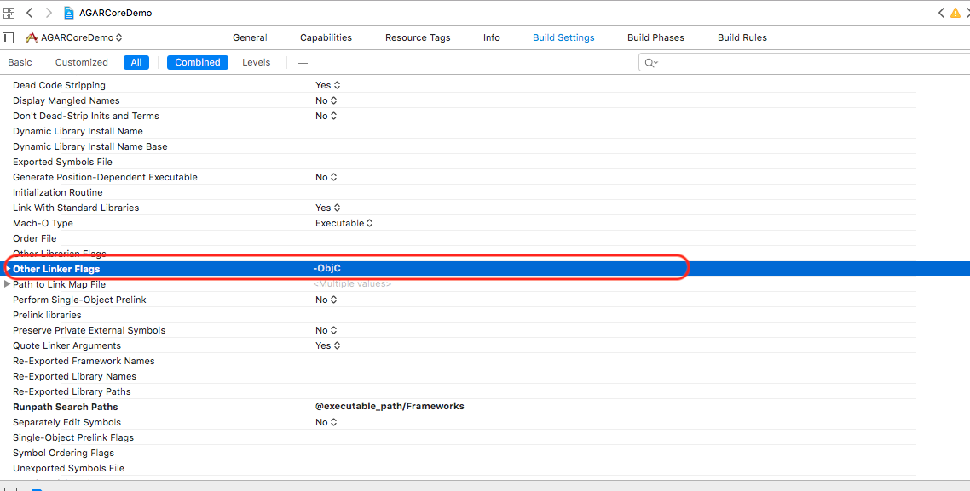Viewport: 970px width, 491px height.
Task: Select Single-Object Prelink Flags row
Action: [73, 438]
